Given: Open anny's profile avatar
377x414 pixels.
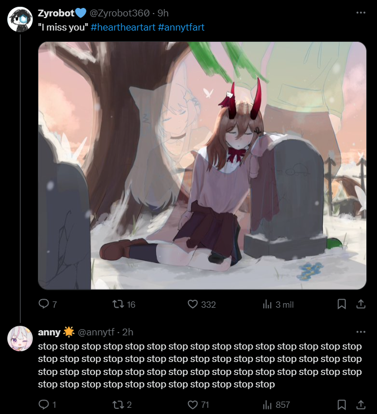Looking at the screenshot, I should [x=20, y=338].
